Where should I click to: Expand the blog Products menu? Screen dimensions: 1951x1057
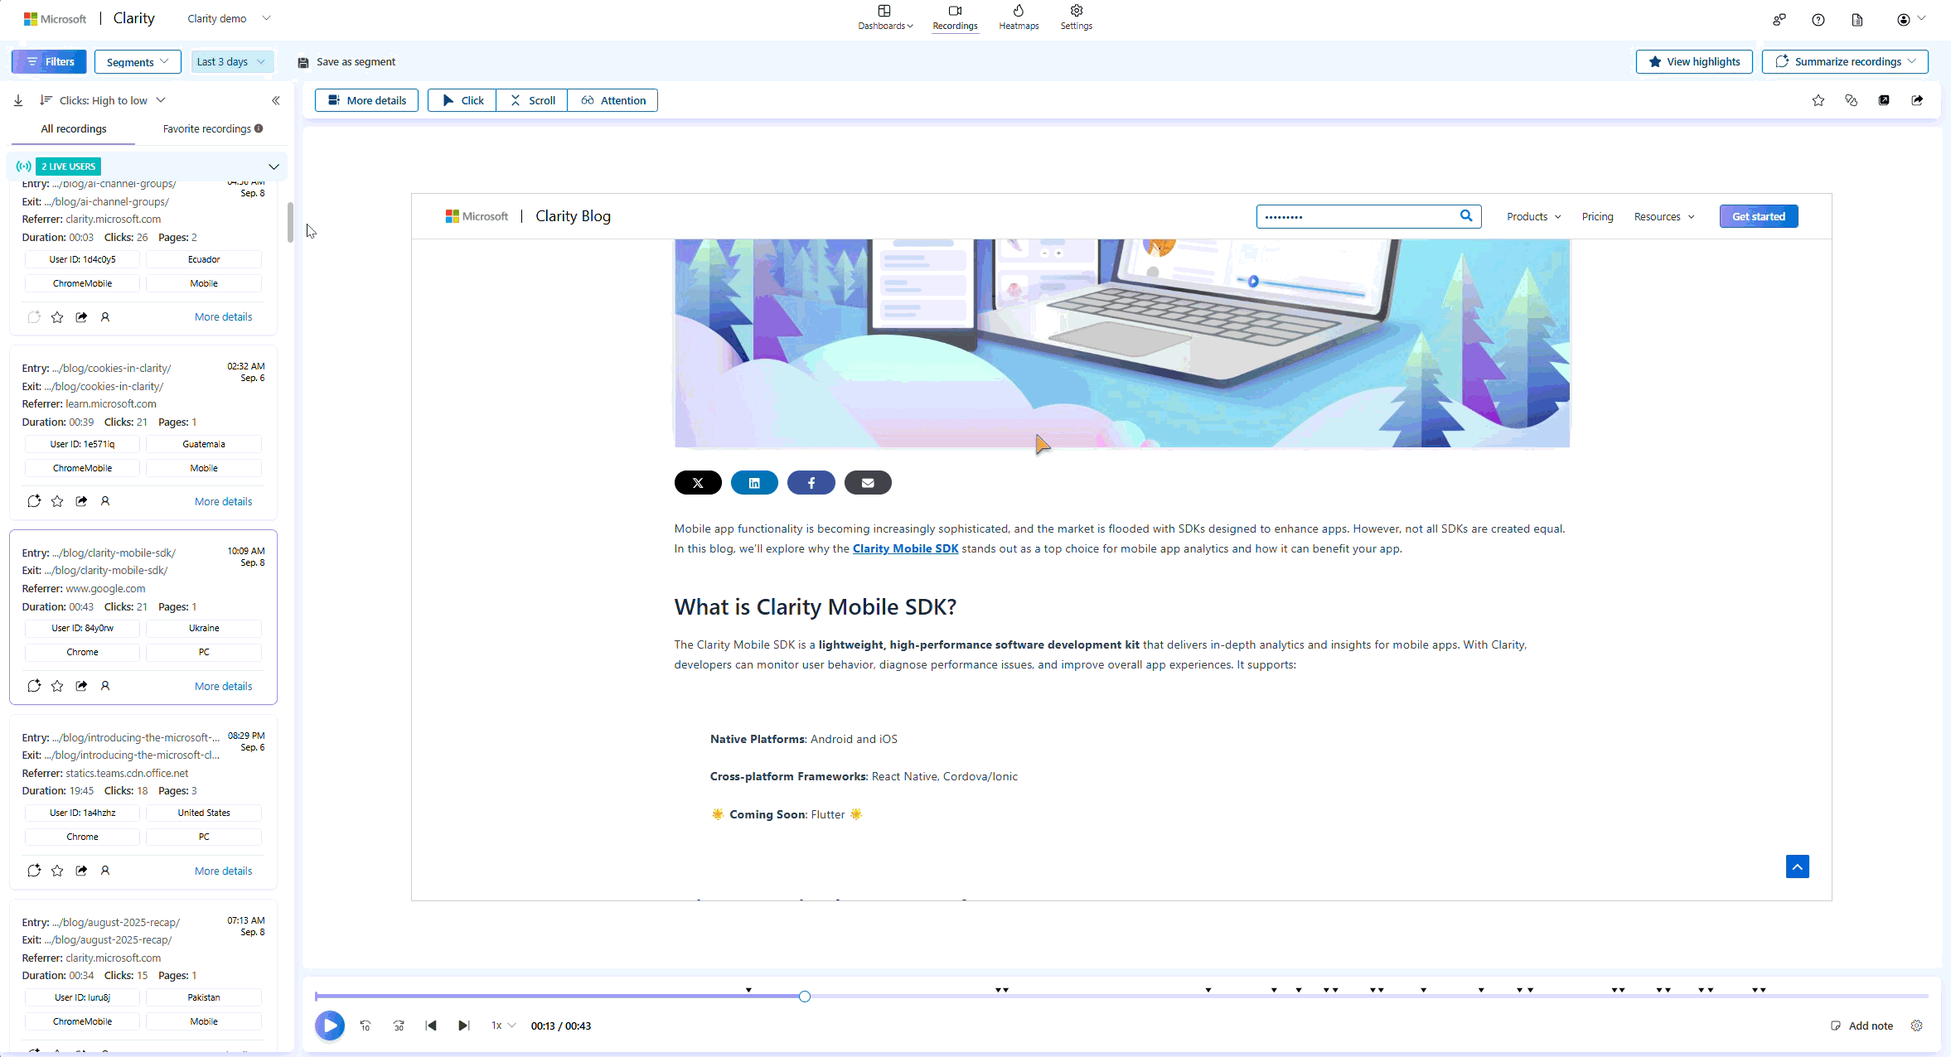pyautogui.click(x=1534, y=216)
